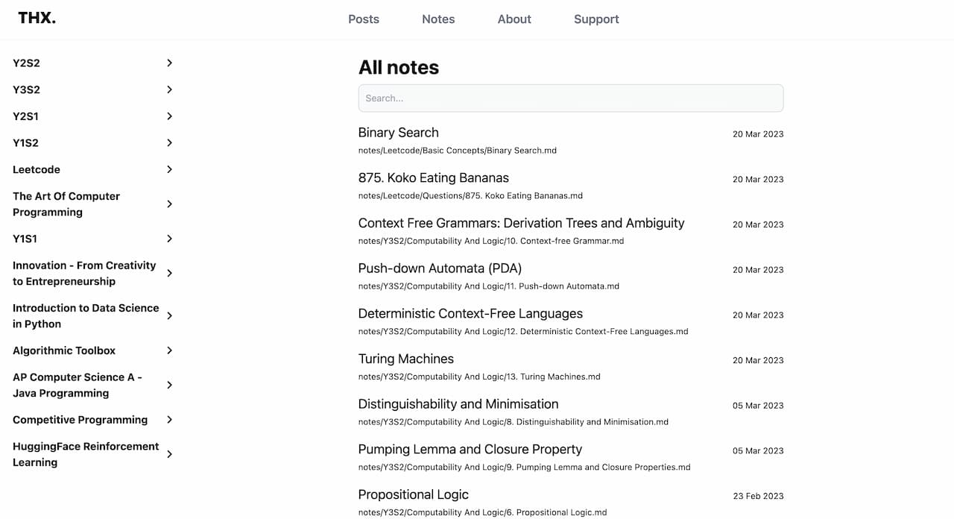This screenshot has width=954, height=519.
Task: Go to the About page
Action: [514, 19]
